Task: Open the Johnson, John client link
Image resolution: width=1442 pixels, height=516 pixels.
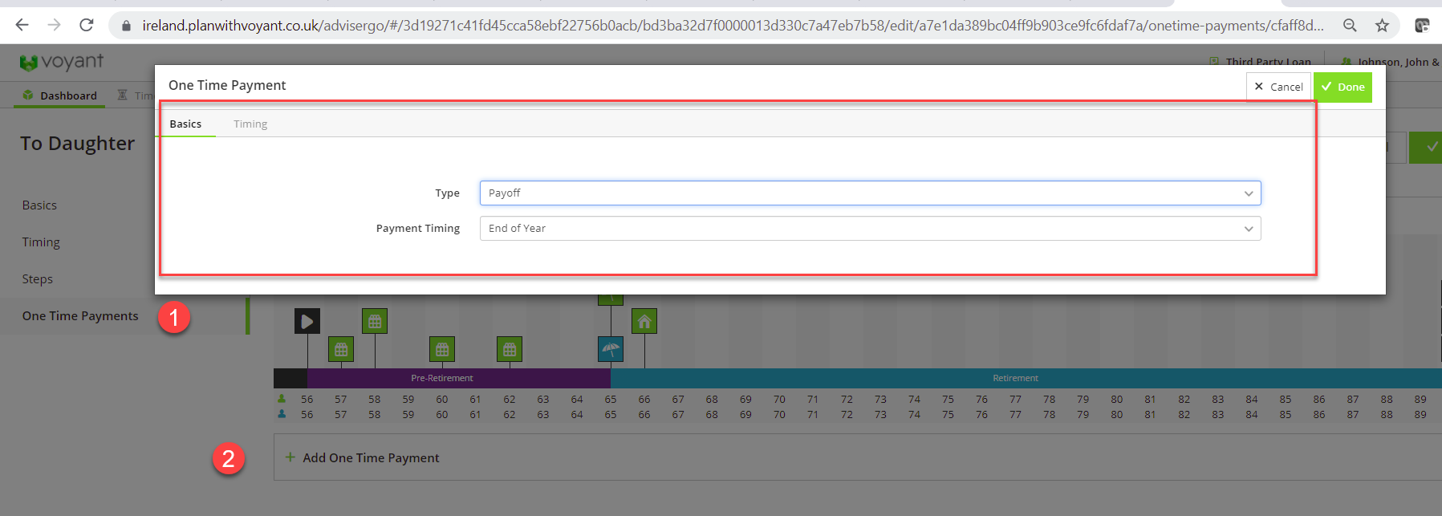Action: click(1391, 62)
